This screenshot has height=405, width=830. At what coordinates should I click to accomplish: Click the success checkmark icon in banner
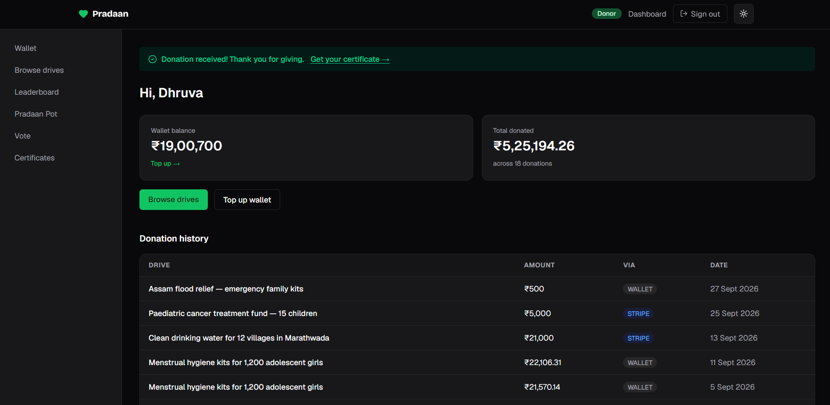click(153, 59)
